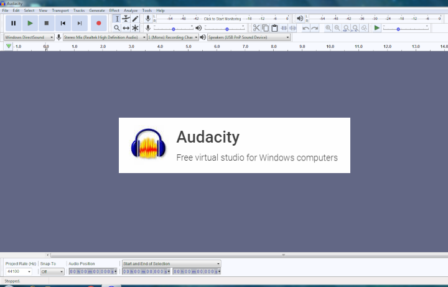448x287 pixels.
Task: Open the Effect menu
Action: 114,11
